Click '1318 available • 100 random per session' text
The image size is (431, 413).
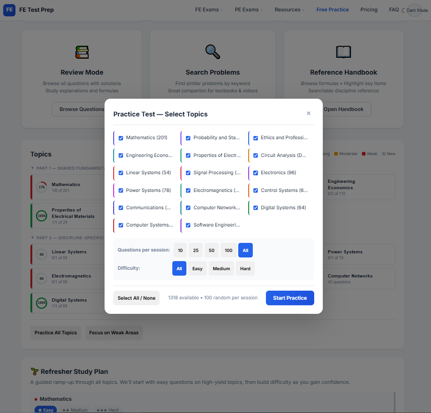[213, 298]
